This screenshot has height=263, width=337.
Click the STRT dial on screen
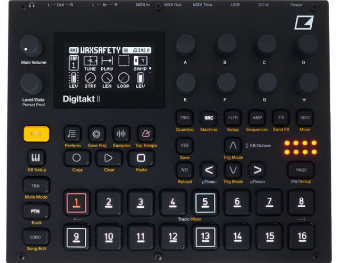coord(90,78)
